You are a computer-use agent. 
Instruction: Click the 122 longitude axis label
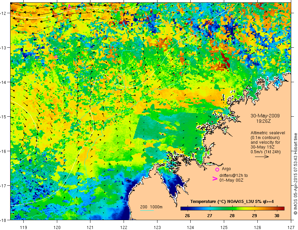(124, 227)
